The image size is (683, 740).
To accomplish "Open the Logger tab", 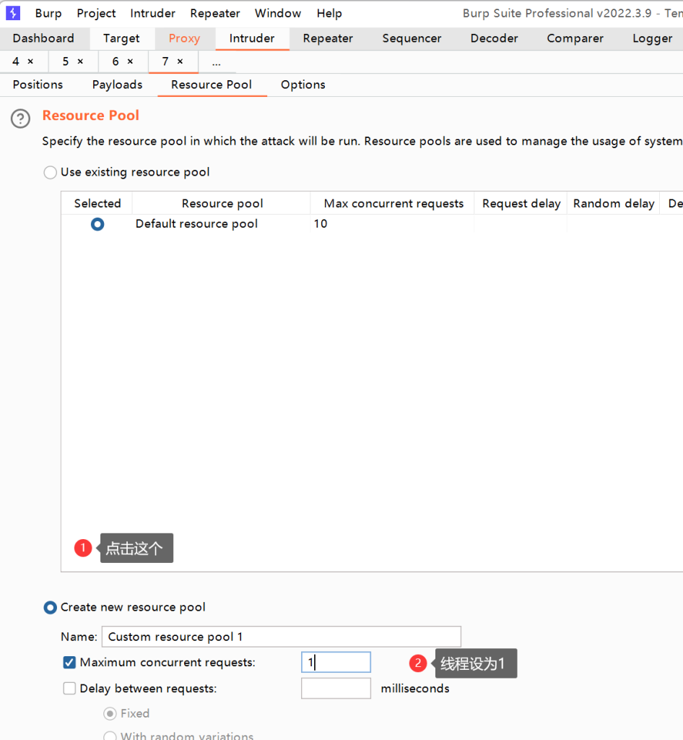I will (x=653, y=38).
